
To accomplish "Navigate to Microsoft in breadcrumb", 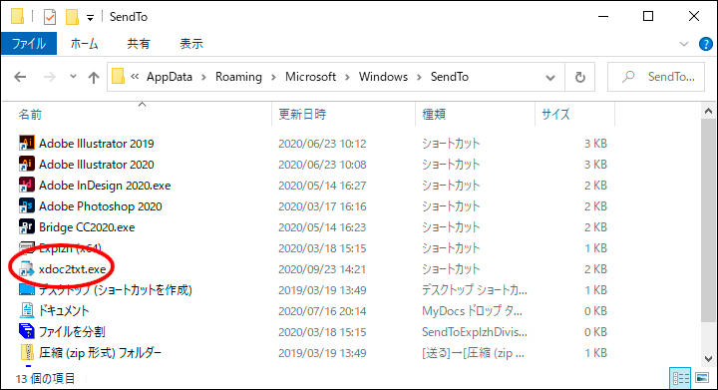I will [x=310, y=77].
